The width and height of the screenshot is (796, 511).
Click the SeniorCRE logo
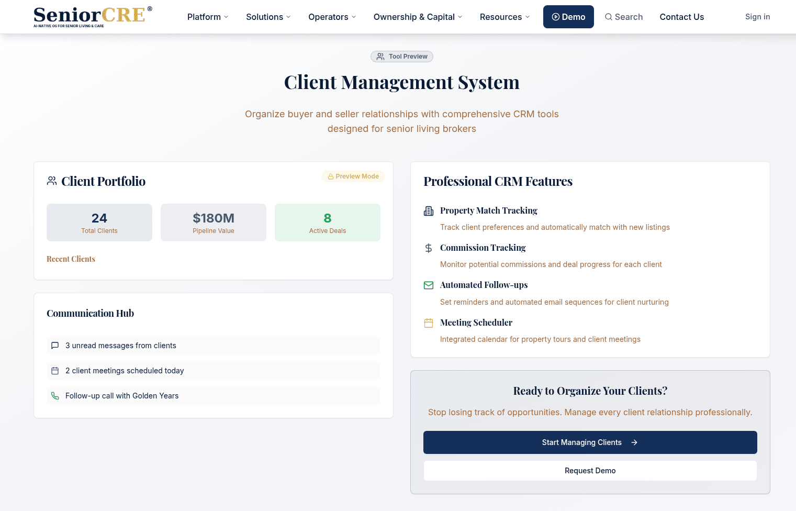pyautogui.click(x=93, y=17)
